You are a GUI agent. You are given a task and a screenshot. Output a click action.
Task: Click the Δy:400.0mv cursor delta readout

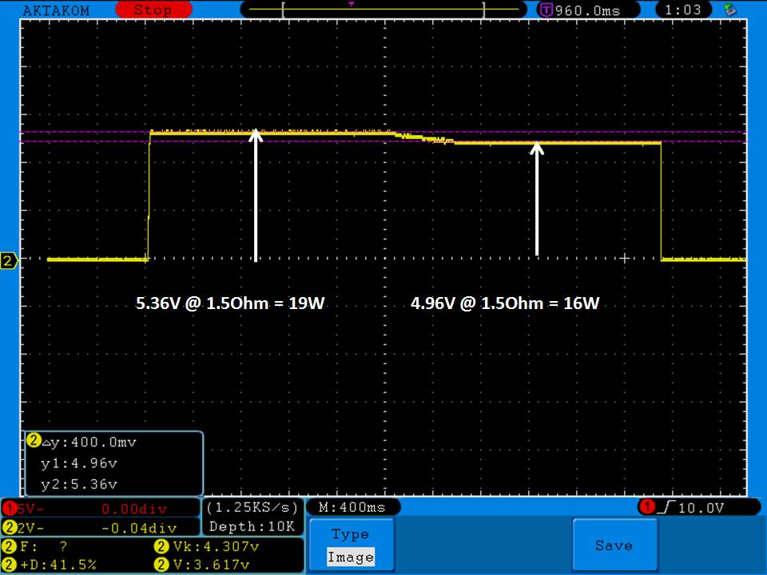(89, 442)
